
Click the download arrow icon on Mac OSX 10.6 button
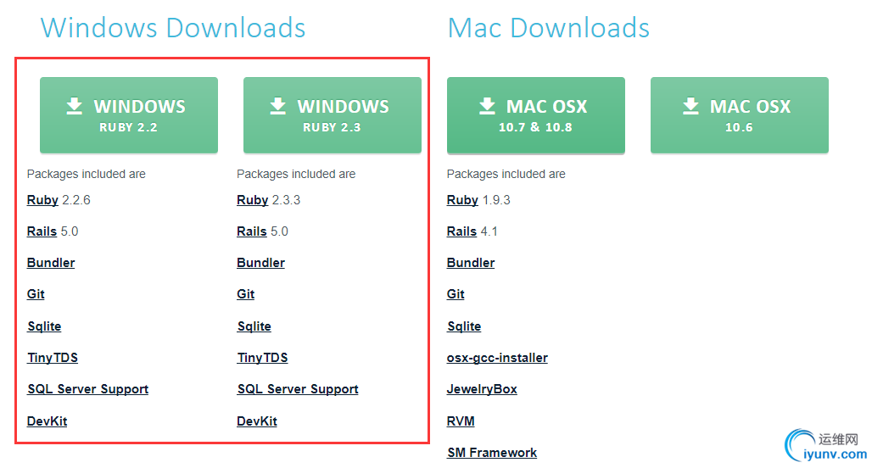click(690, 106)
